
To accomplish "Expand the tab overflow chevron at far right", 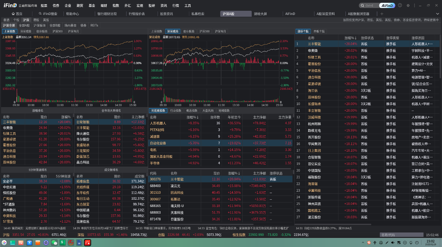I will click(x=438, y=14).
